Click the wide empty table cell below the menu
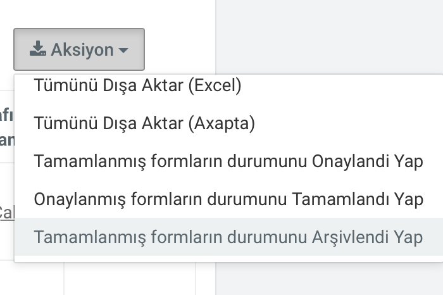443x295 pixels. (129, 279)
